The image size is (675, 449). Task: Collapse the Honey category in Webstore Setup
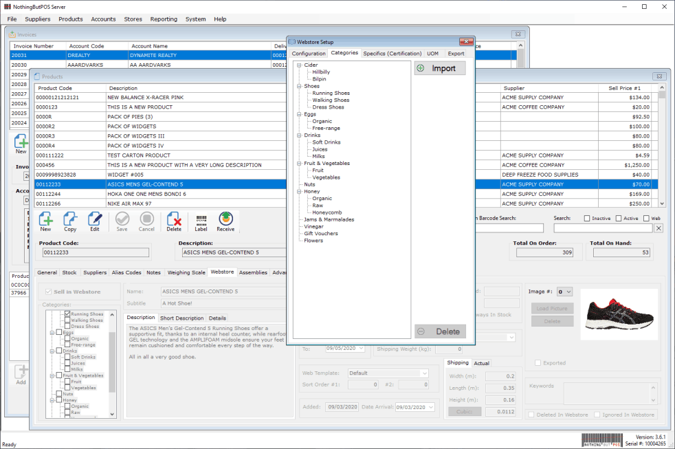pyautogui.click(x=299, y=192)
